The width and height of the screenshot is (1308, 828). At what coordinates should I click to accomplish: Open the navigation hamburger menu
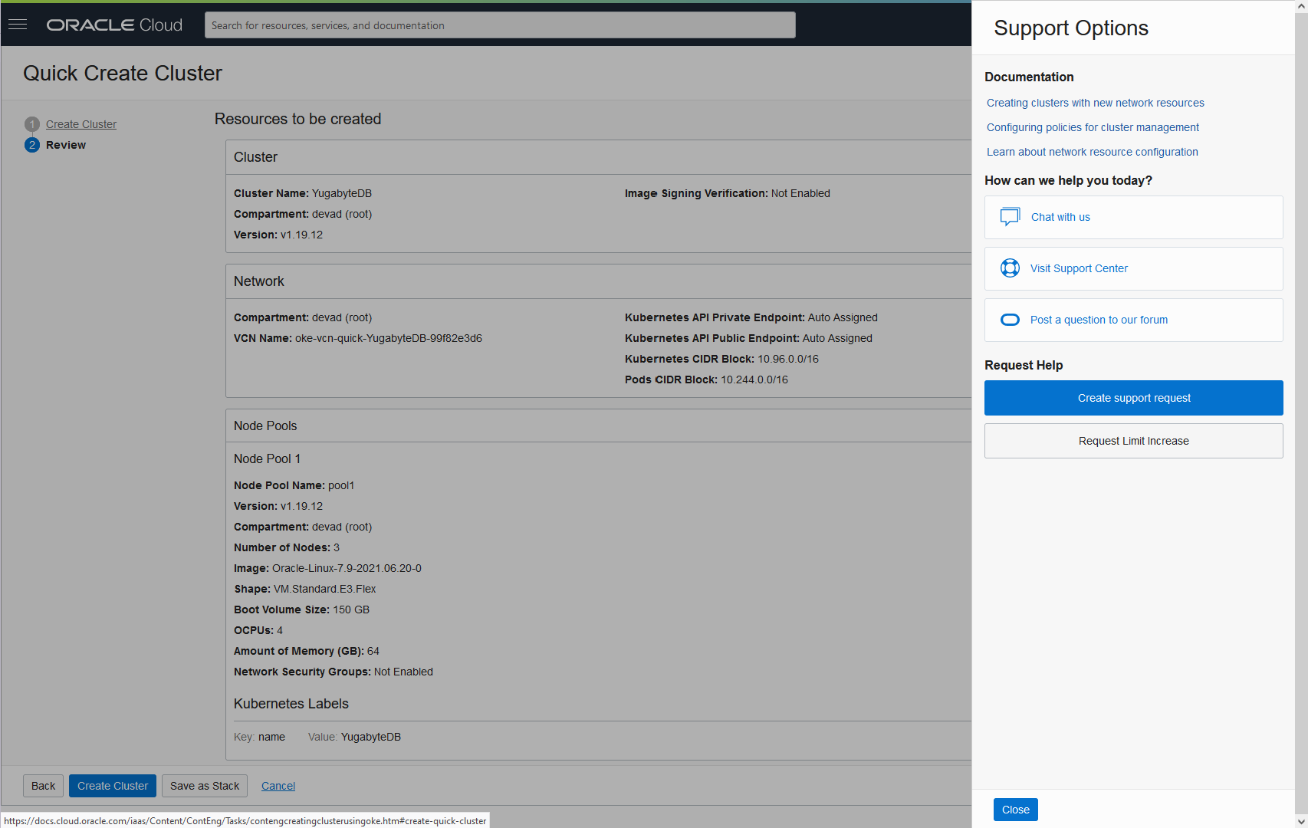pyautogui.click(x=17, y=24)
